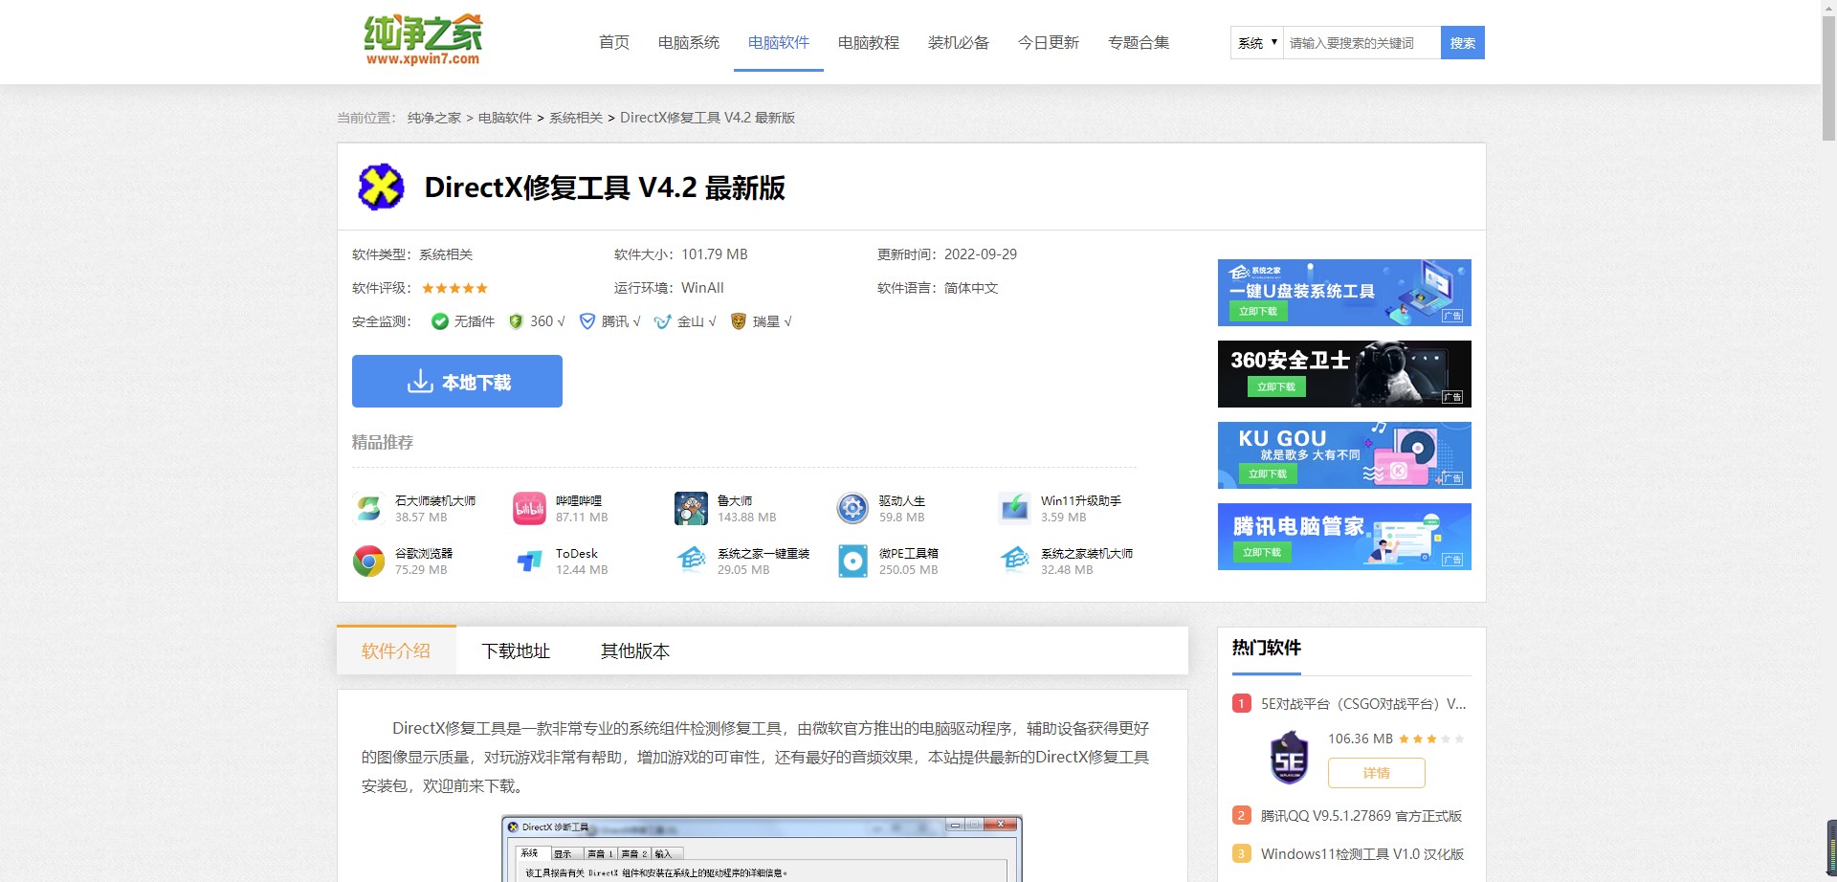Viewport: 1837px width, 882px height.
Task: Open 专题合集 navigation item
Action: [1139, 42]
